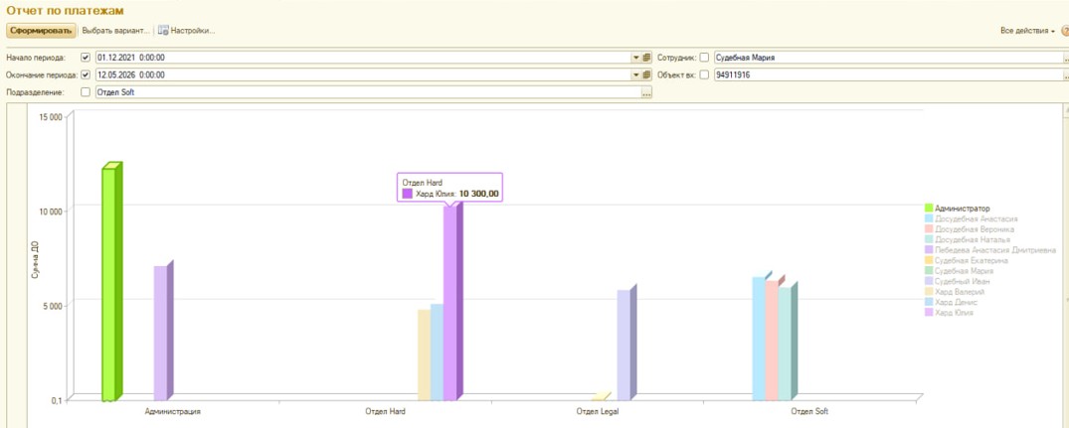Open the Сотрудник selection ellipsis button
The image size is (1069, 428).
click(x=1066, y=58)
